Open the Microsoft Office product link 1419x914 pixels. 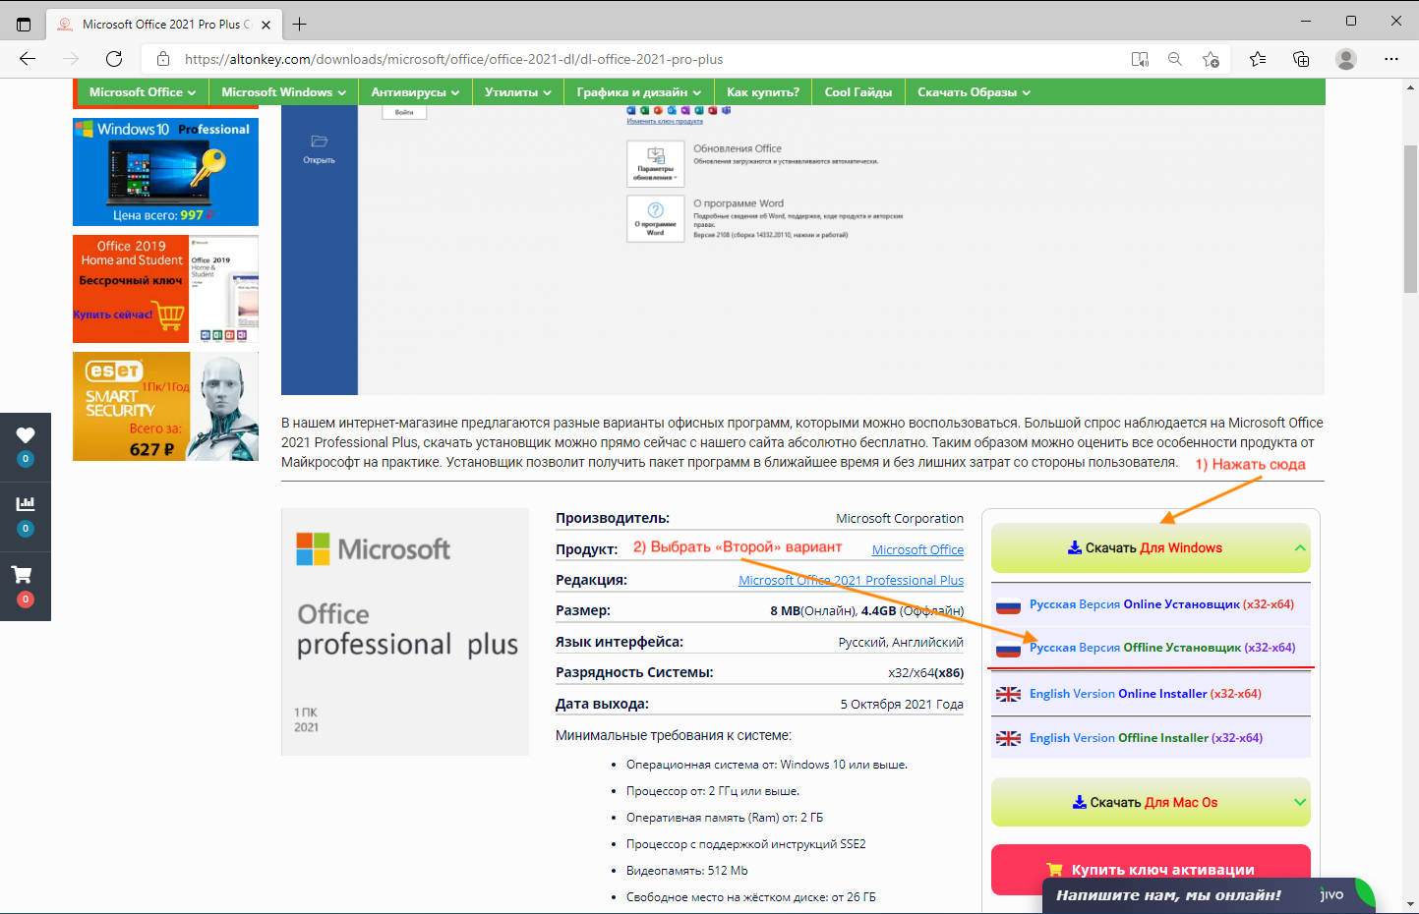click(x=917, y=549)
